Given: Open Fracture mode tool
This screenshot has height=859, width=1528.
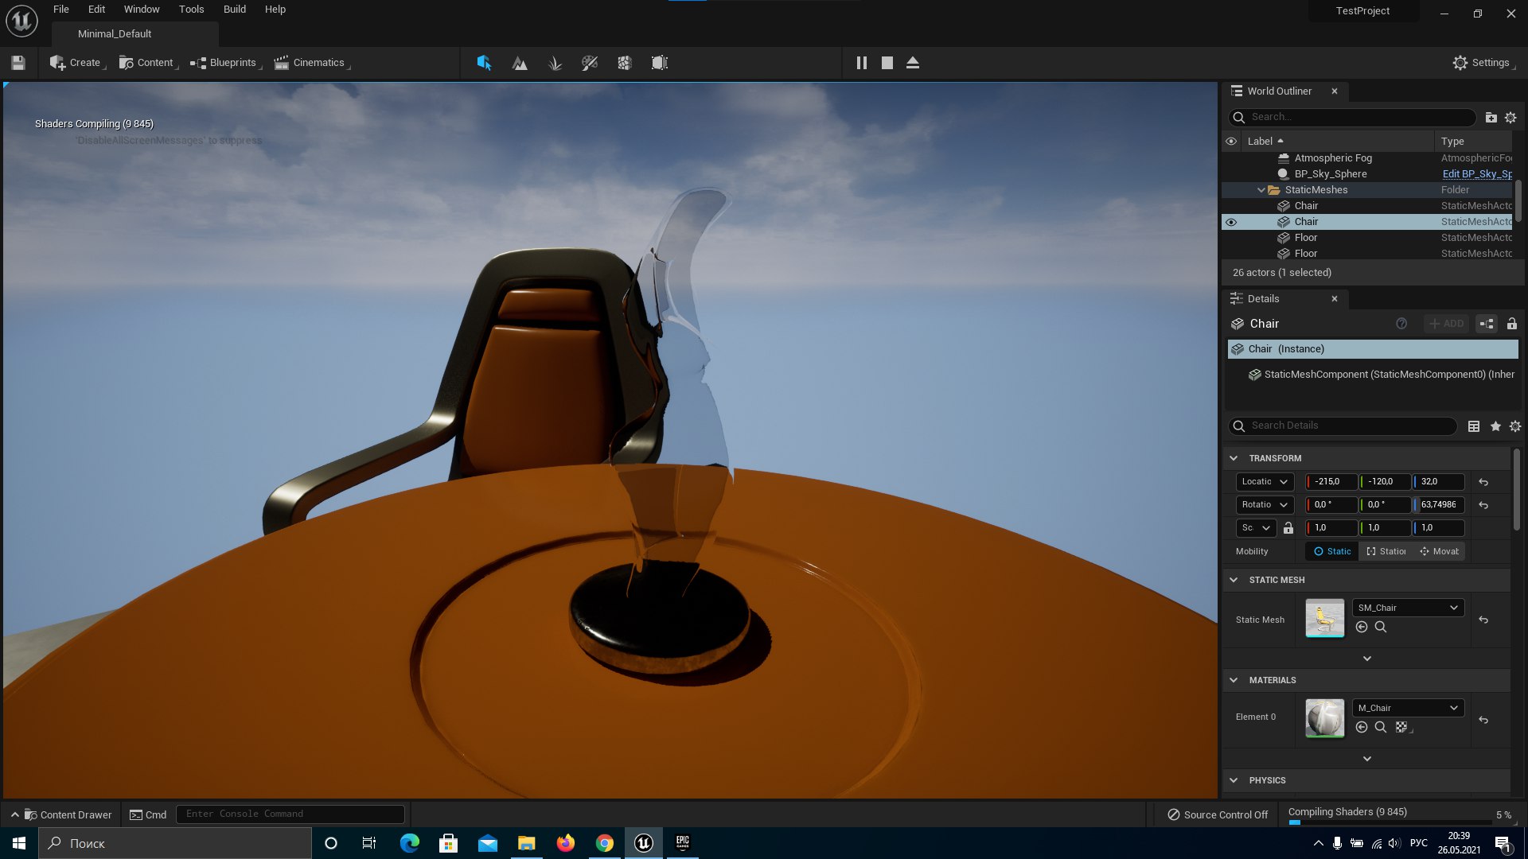Looking at the screenshot, I should pos(625,63).
